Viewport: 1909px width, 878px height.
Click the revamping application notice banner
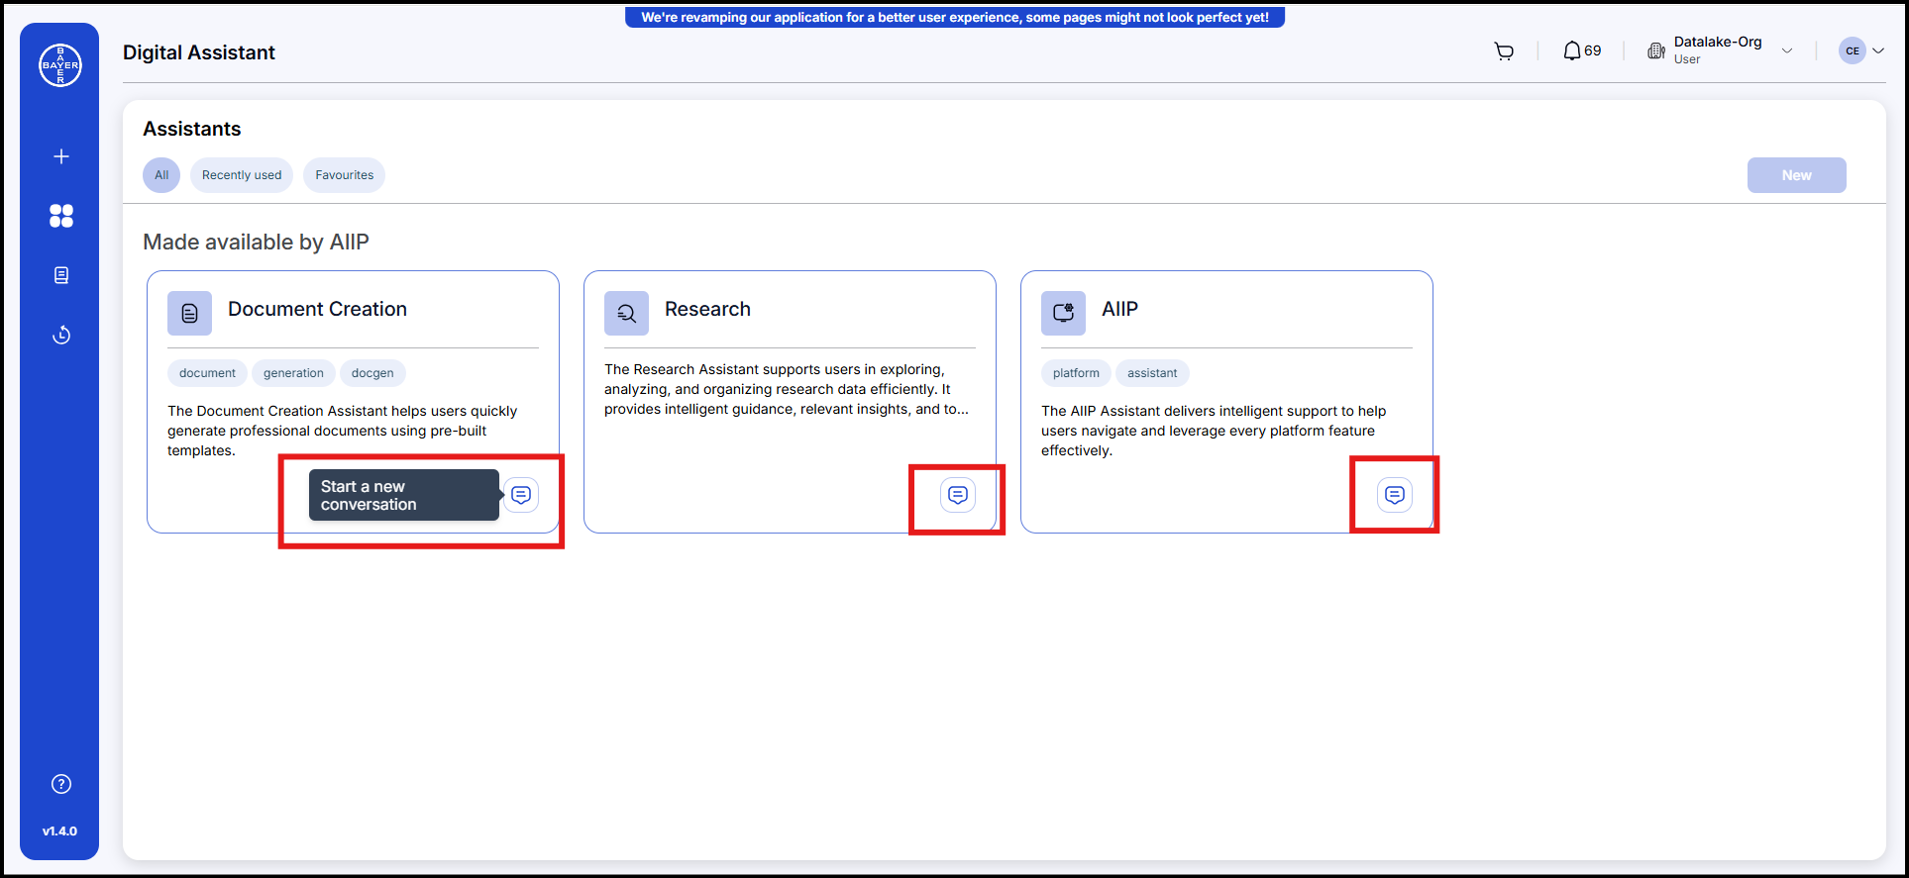955,17
